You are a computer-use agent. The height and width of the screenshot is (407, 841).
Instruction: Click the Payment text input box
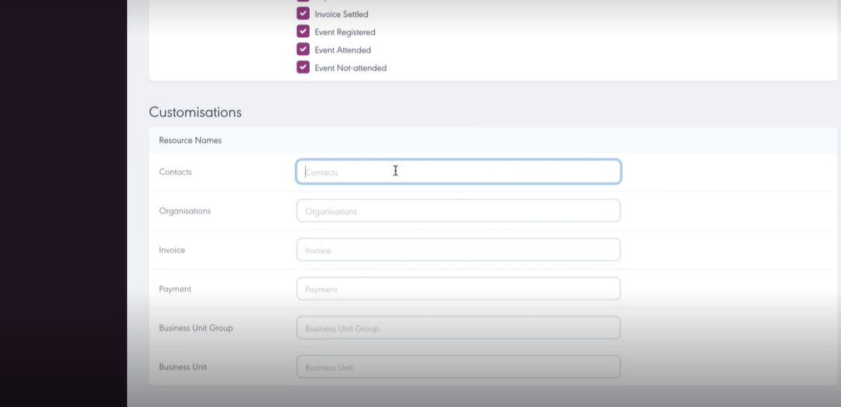[x=458, y=289]
